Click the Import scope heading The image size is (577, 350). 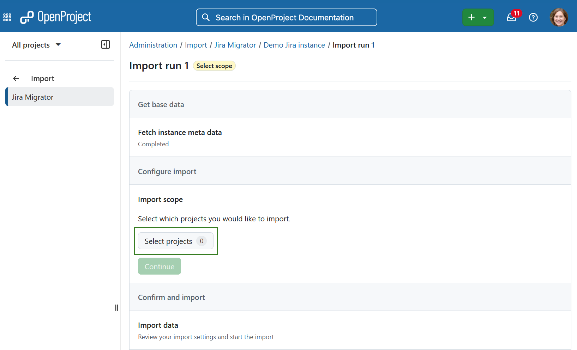pos(161,199)
